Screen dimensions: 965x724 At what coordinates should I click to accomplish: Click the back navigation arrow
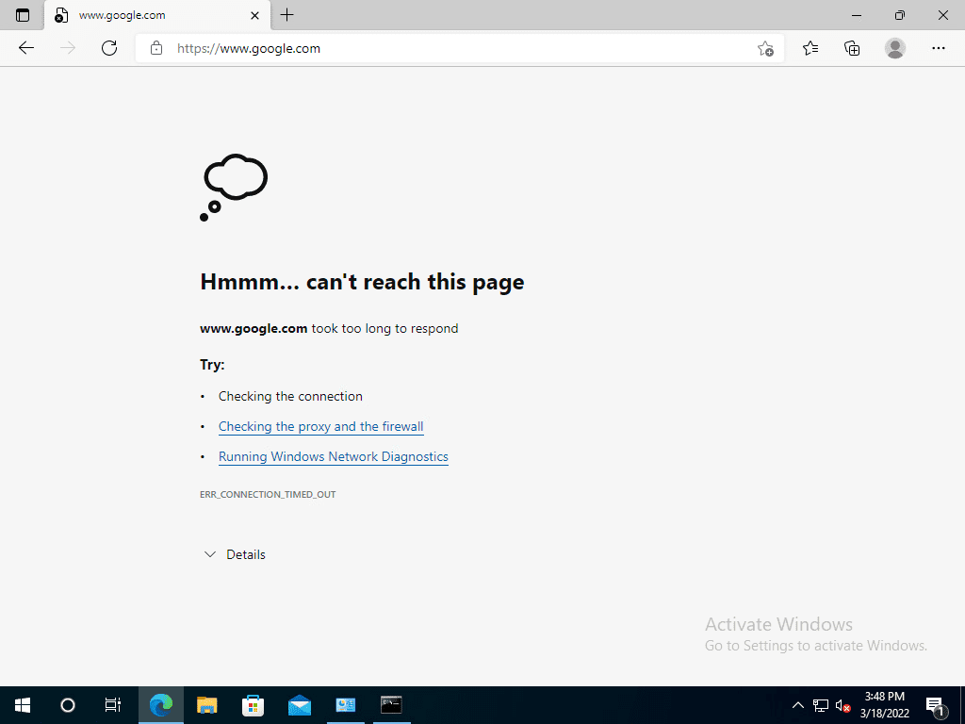[x=25, y=48]
